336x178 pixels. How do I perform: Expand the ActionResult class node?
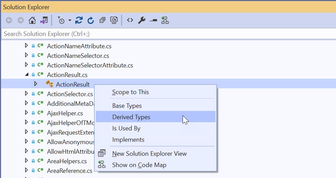(x=36, y=84)
